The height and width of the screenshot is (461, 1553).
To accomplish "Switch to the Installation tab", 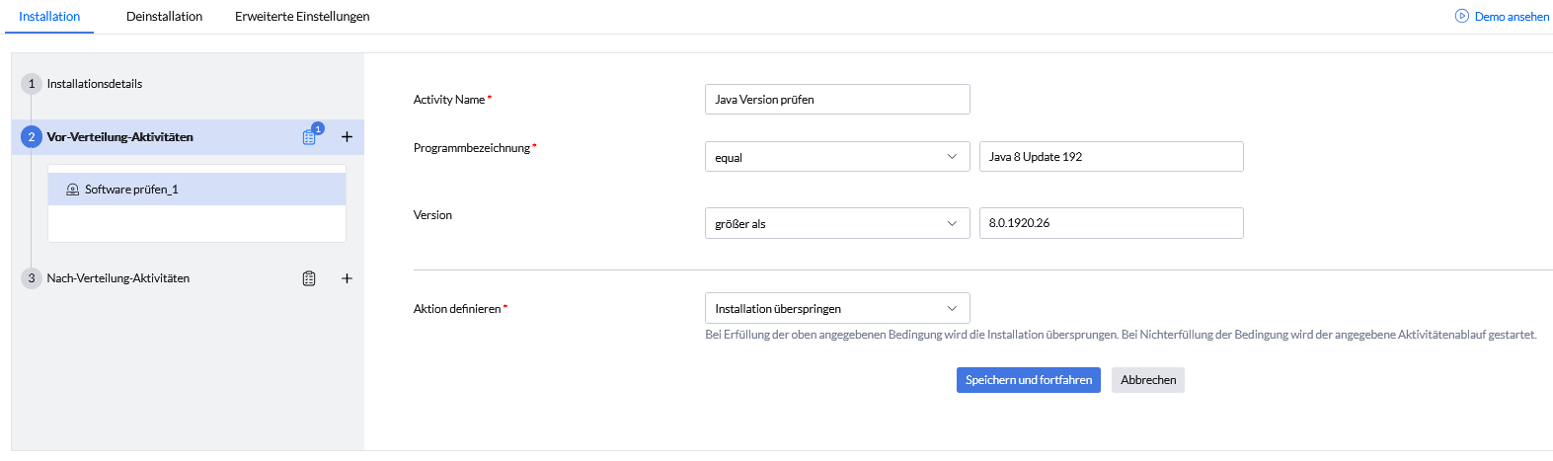I will 49,17.
